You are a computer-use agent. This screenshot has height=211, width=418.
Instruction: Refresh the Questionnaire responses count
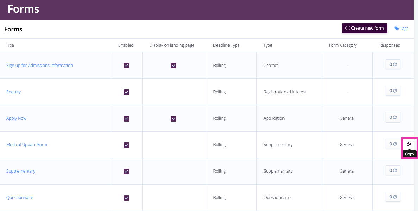(x=393, y=197)
